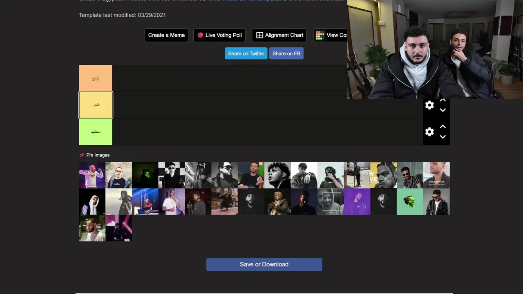Viewport: 523px width, 294px height.
Task: Click 'Template last modified: 03/29/2021' text
Action: click(122, 15)
